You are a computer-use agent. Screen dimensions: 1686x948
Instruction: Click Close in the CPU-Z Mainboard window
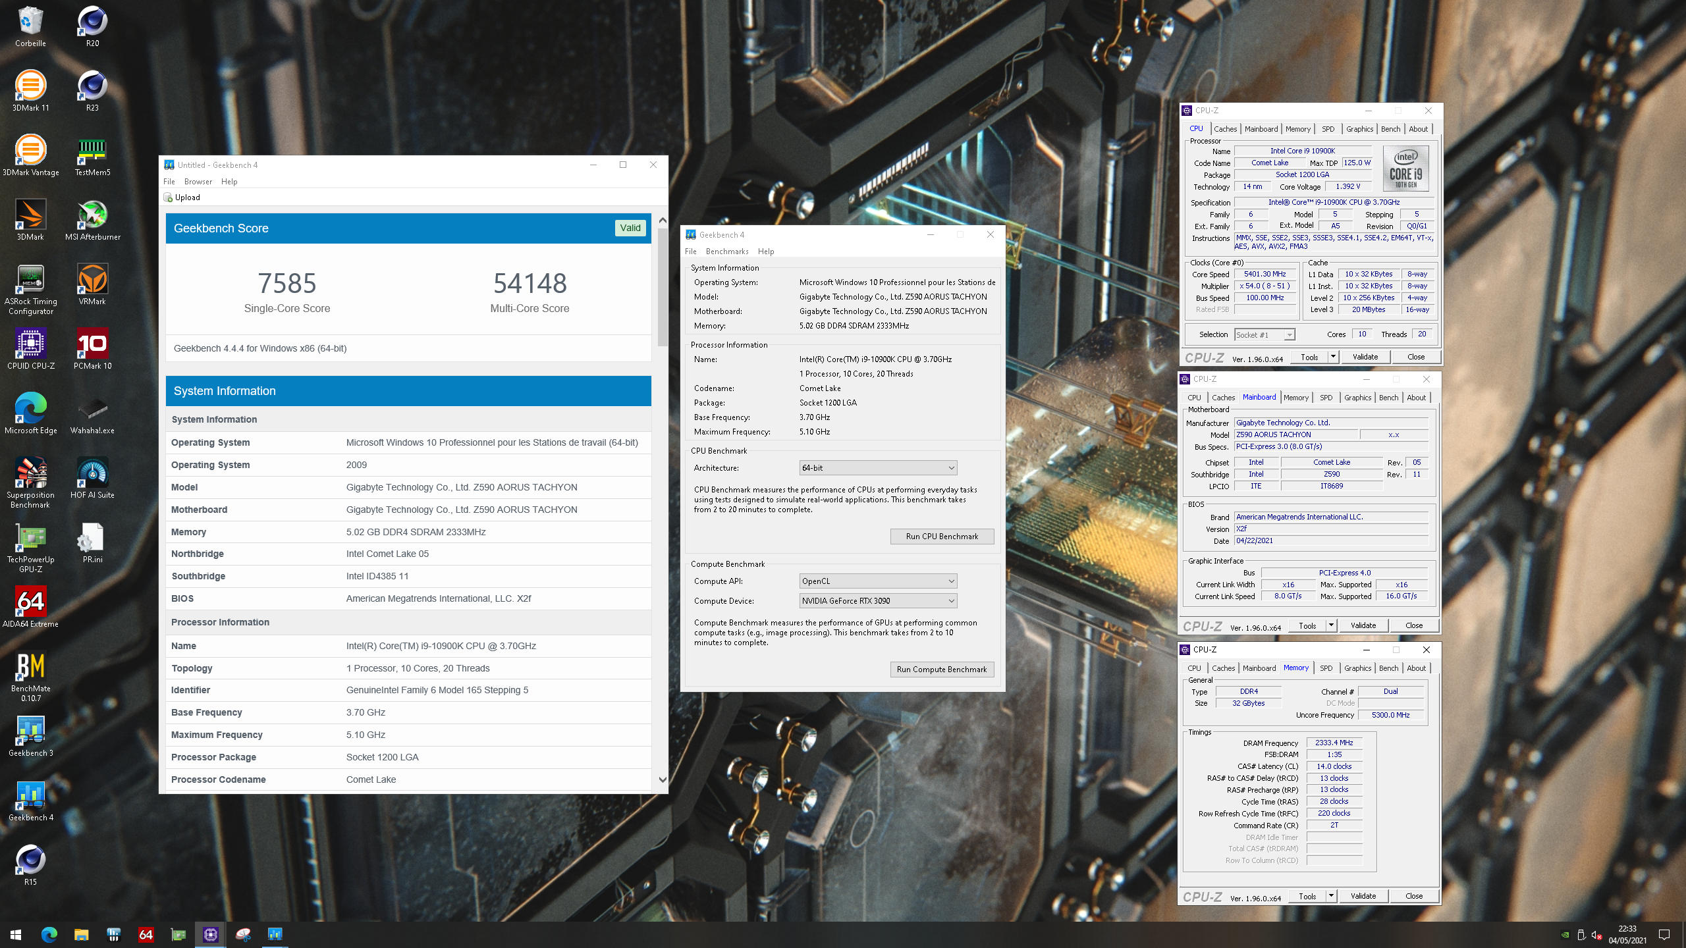(x=1414, y=625)
